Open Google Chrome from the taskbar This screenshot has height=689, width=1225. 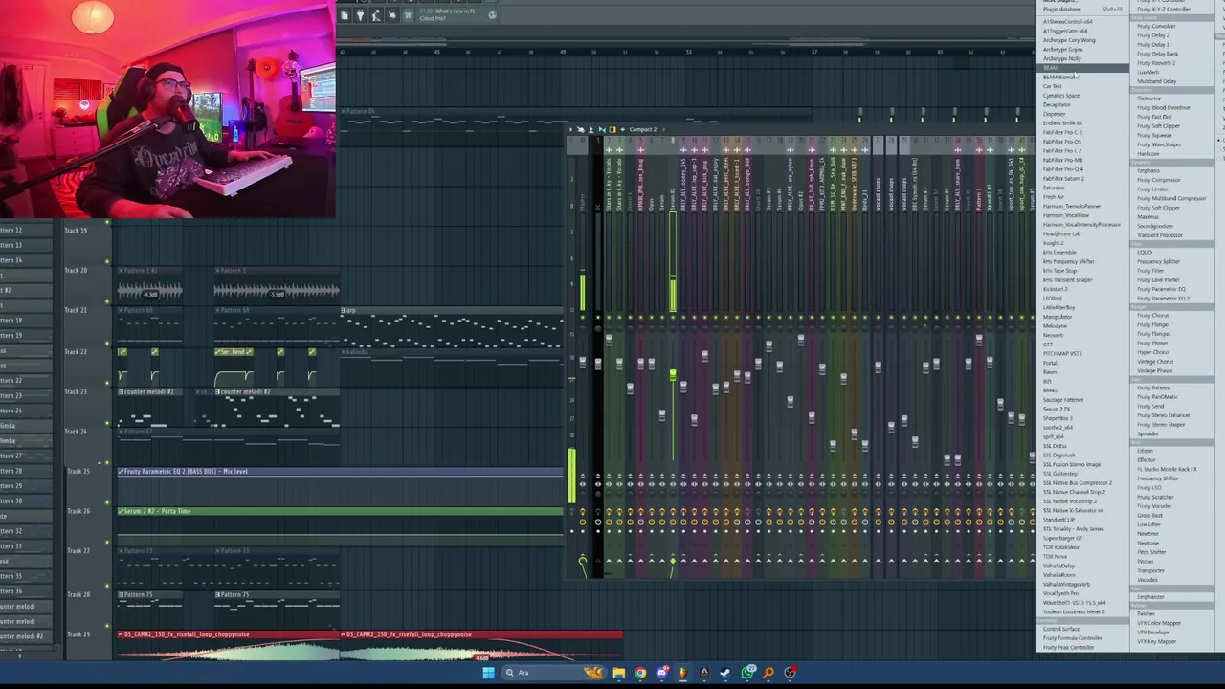pos(640,673)
